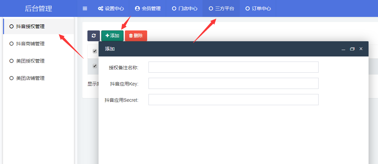Click the 添加 dialog title bar text
Viewport: 378px width, 164px height.
point(110,49)
